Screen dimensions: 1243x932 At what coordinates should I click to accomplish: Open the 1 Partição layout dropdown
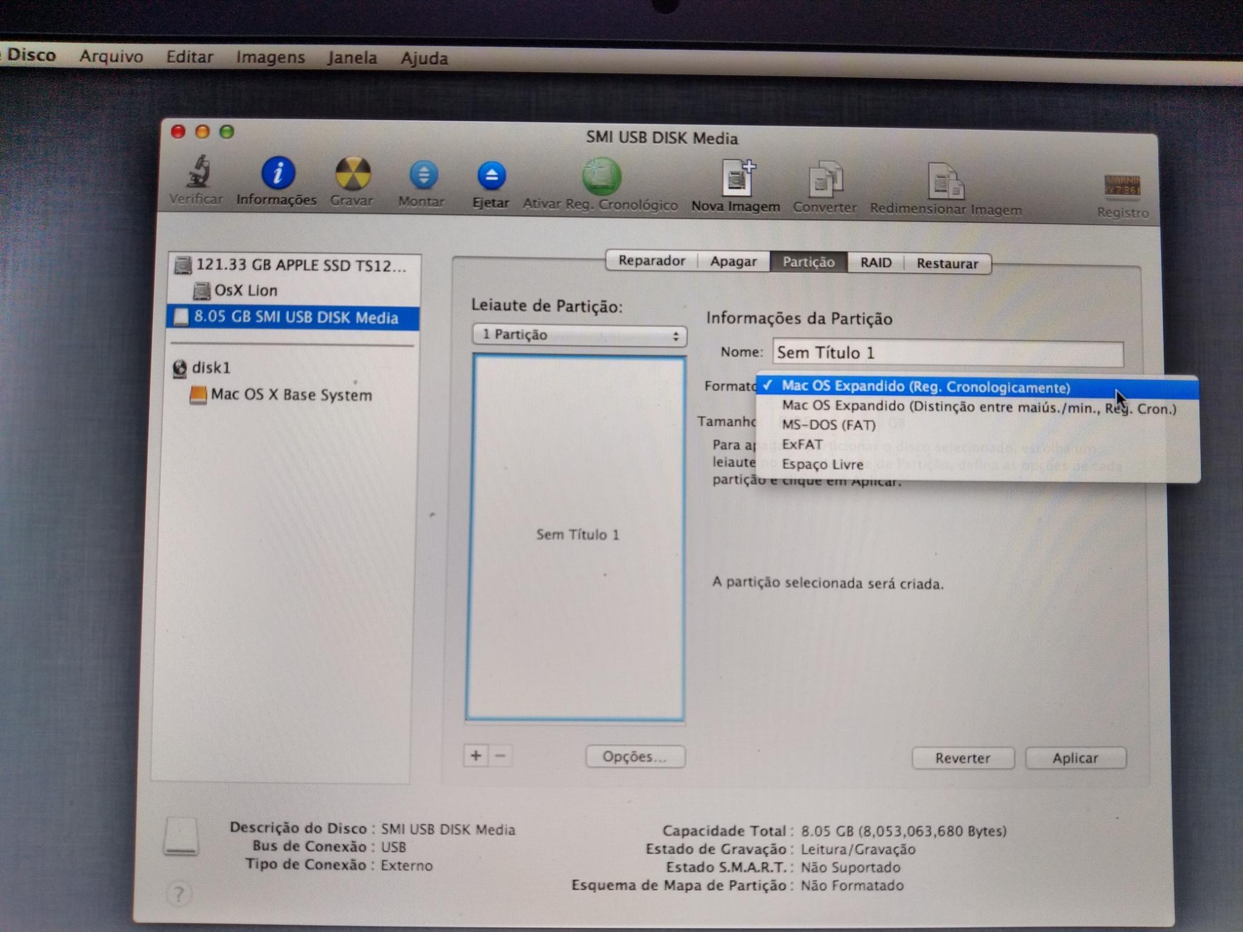580,335
